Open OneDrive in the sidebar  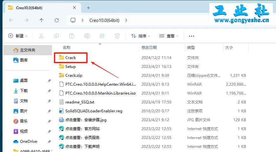pos(25,142)
